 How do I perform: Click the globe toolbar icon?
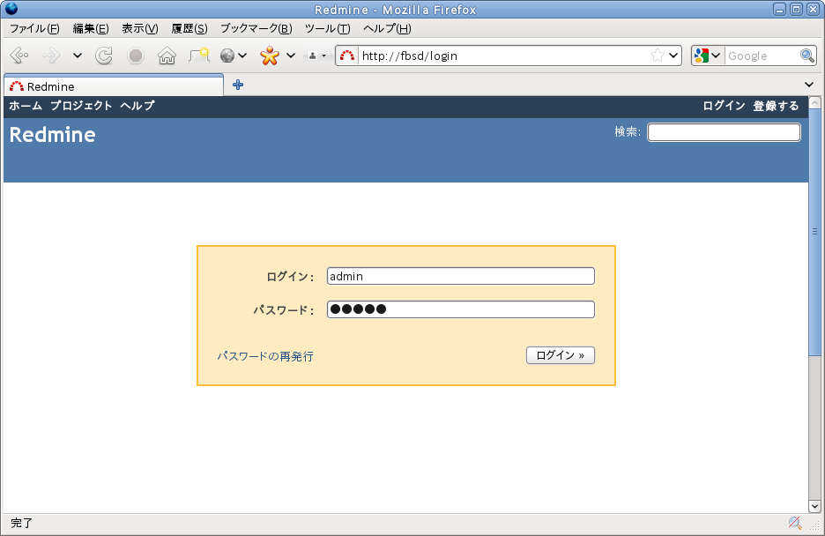coord(227,56)
